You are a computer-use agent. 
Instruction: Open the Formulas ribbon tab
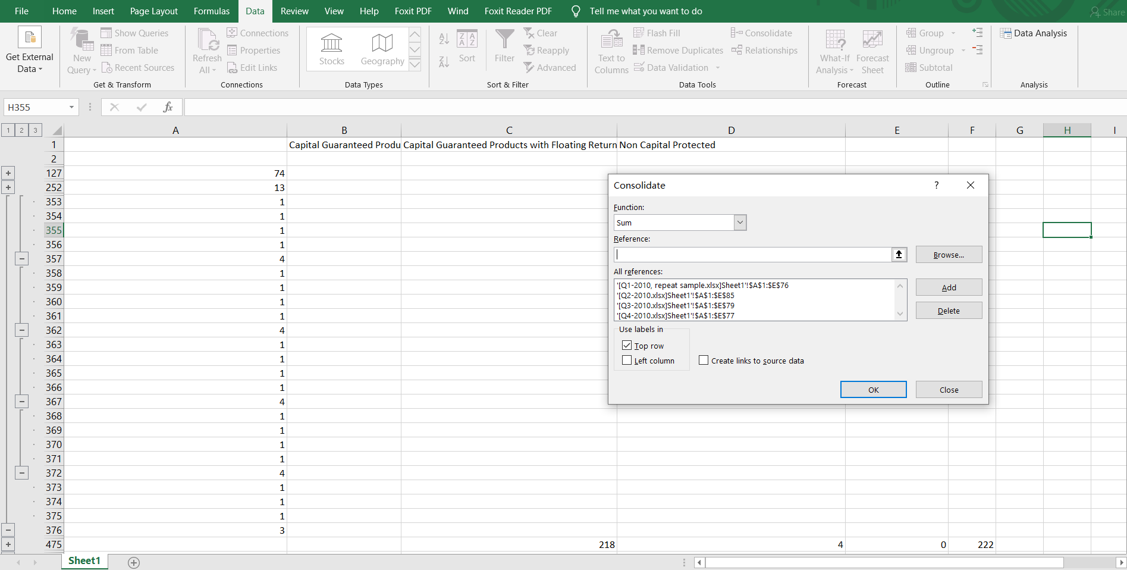point(212,11)
